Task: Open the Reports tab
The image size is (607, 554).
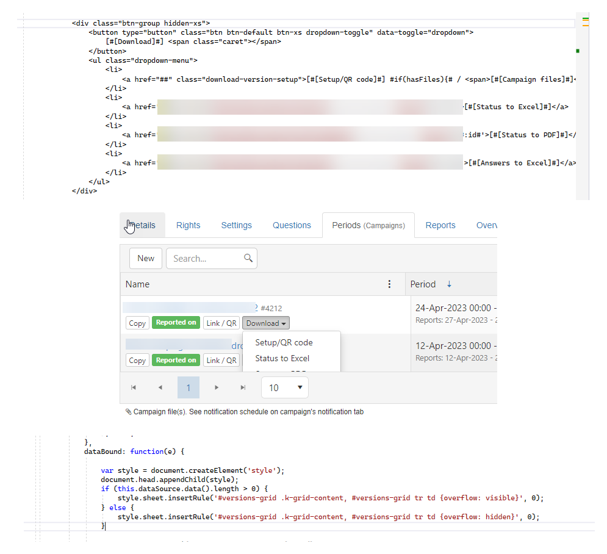Action: pos(440,225)
